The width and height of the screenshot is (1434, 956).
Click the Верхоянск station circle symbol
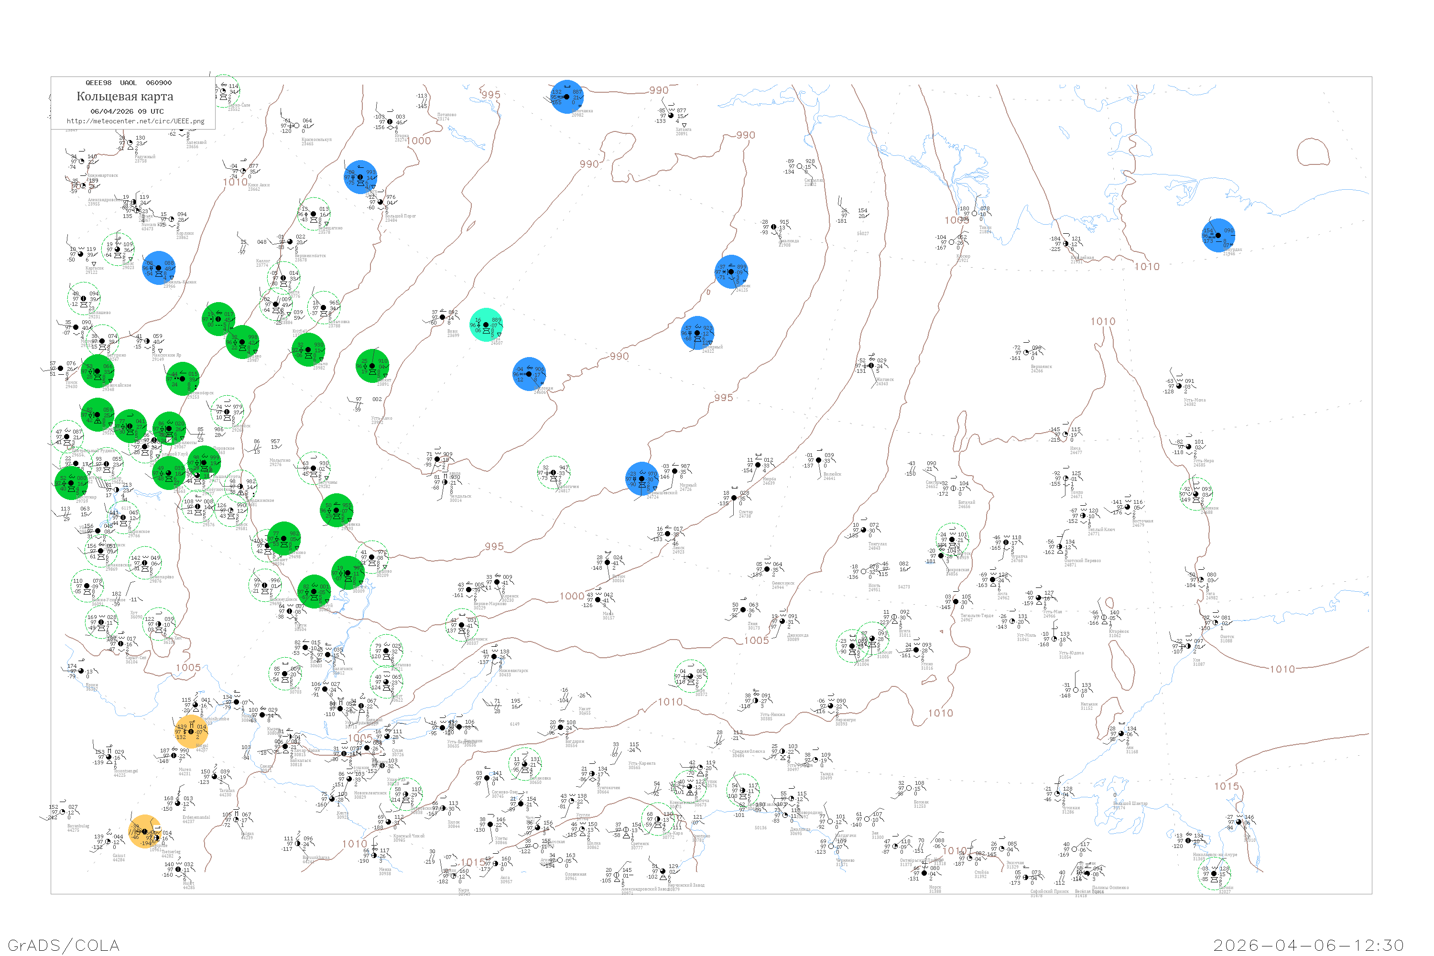coord(1026,352)
